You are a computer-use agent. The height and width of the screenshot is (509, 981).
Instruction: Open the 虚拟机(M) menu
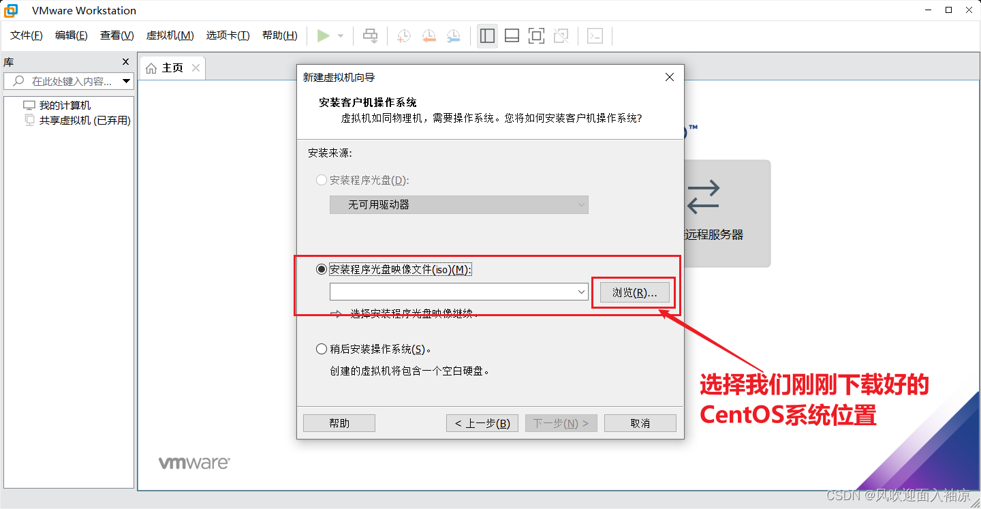(x=170, y=35)
